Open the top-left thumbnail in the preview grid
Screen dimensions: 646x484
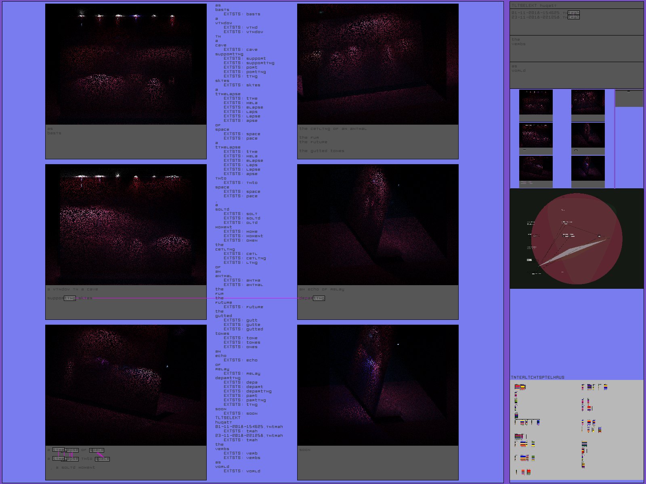point(536,102)
